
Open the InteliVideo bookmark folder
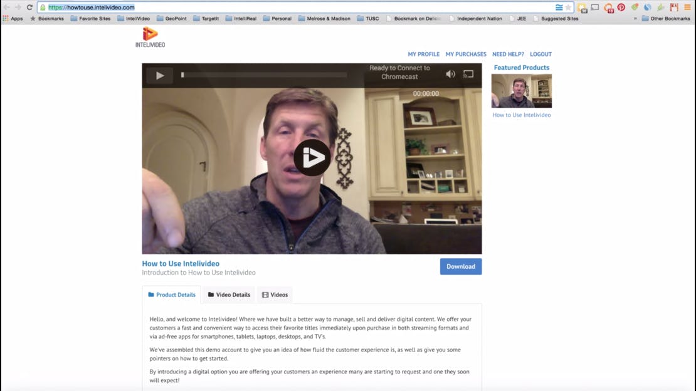coord(134,19)
